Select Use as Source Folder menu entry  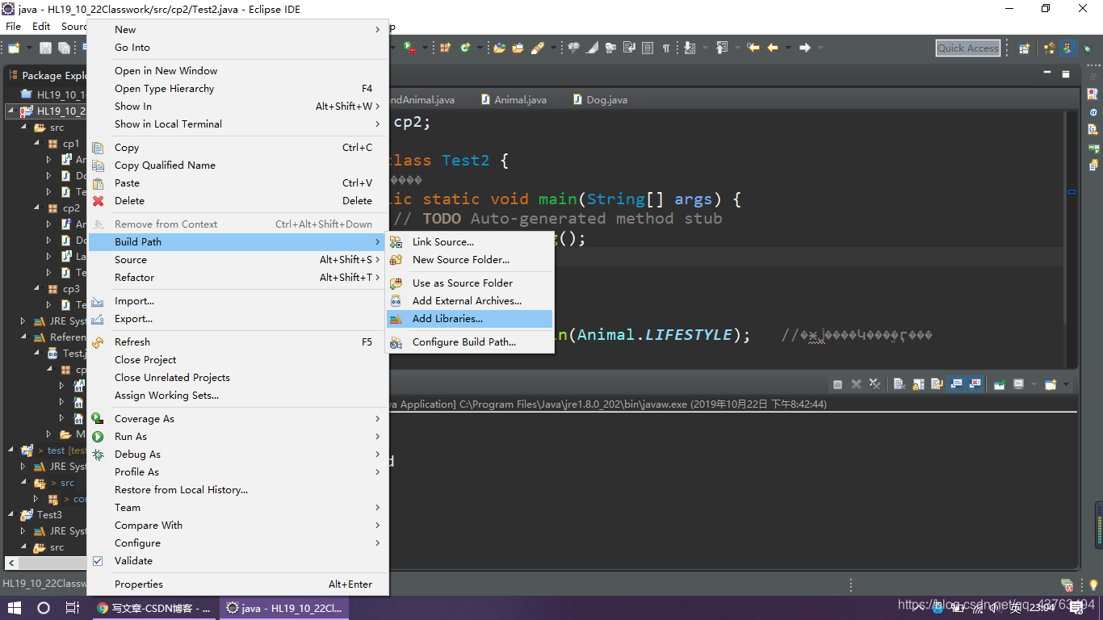470,283
